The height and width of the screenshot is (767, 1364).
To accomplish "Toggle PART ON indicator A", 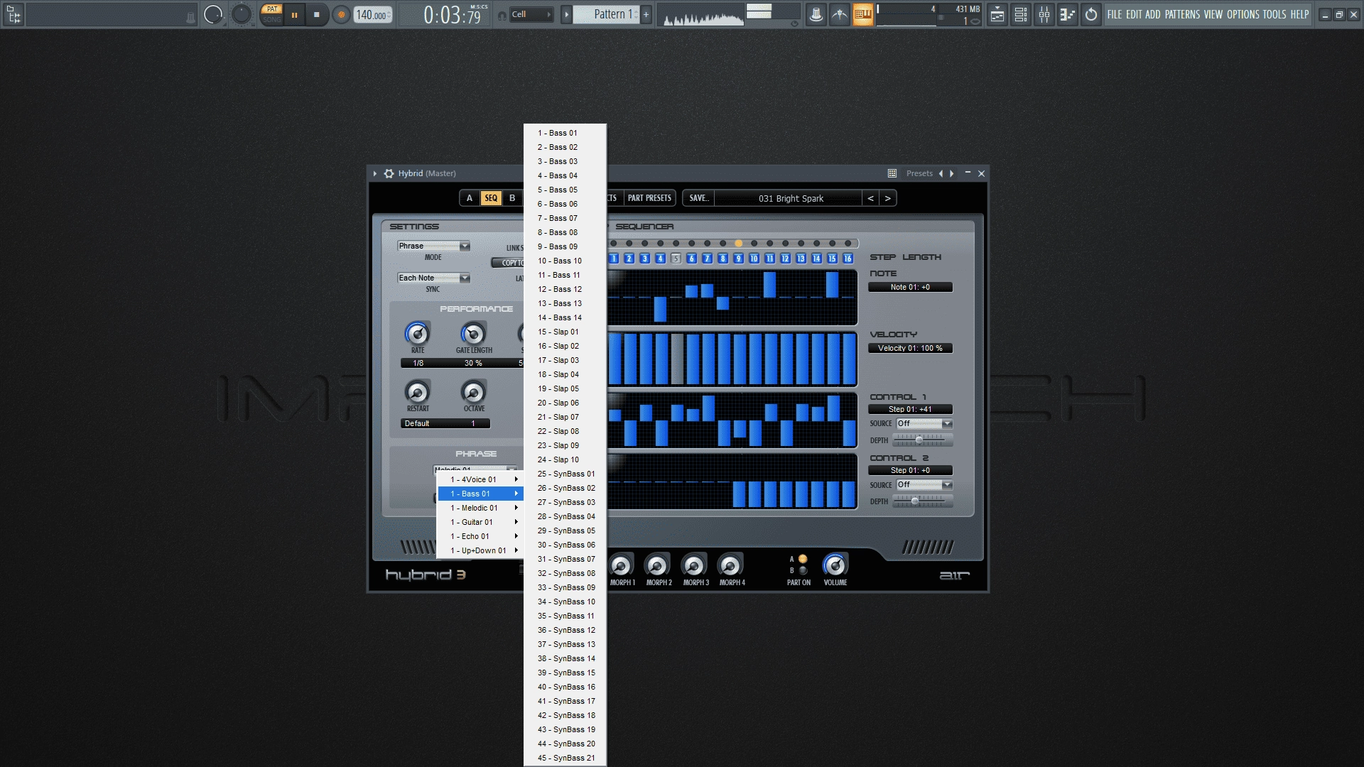I will pos(803,559).
